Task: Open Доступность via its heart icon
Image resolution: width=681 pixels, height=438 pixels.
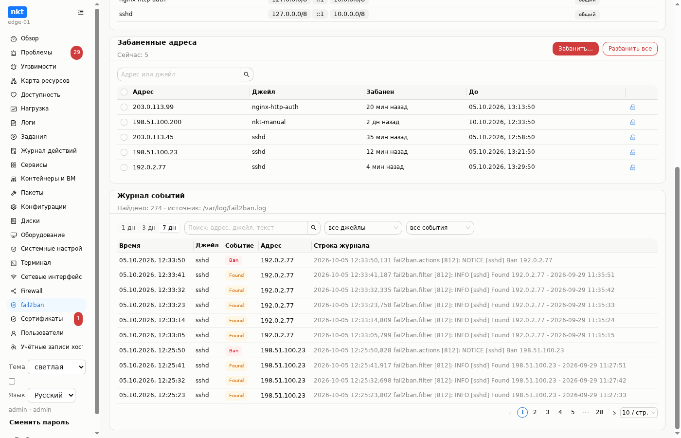Action: coord(14,95)
